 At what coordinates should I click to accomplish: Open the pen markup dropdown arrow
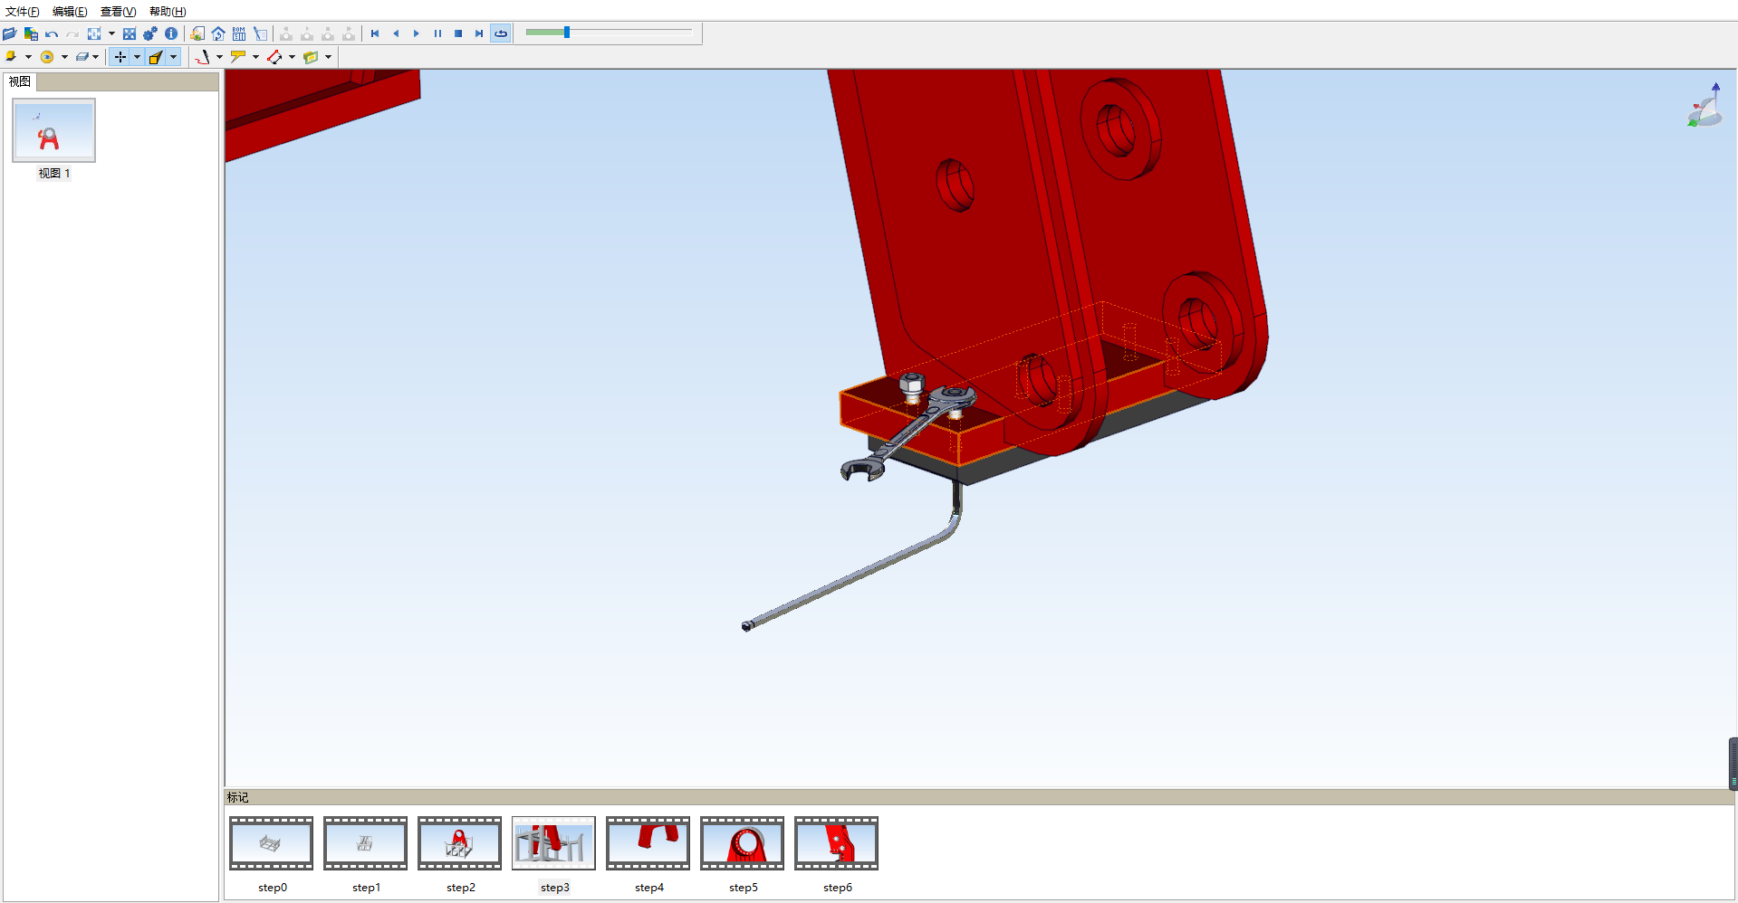click(219, 57)
